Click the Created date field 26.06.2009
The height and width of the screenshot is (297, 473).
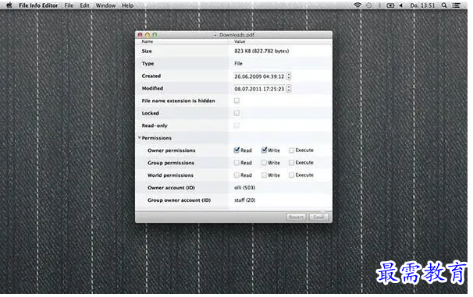(259, 76)
